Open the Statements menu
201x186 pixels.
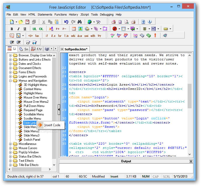(45, 14)
